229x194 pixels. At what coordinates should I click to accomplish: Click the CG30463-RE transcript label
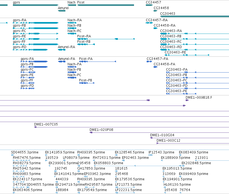tap(175, 52)
